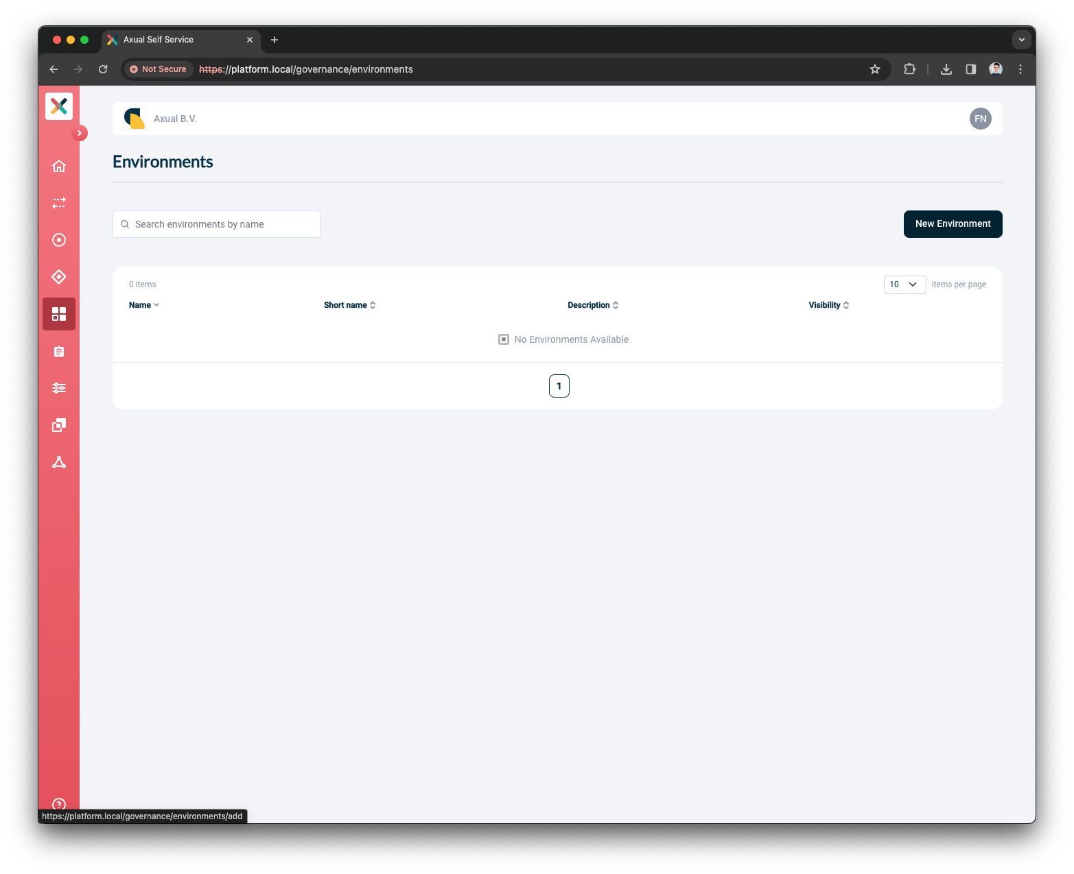Screen dimensions: 1074x874
Task: Open the streams arrows icon in sidebar
Action: (59, 203)
